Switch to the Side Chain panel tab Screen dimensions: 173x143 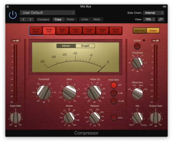click(140, 30)
